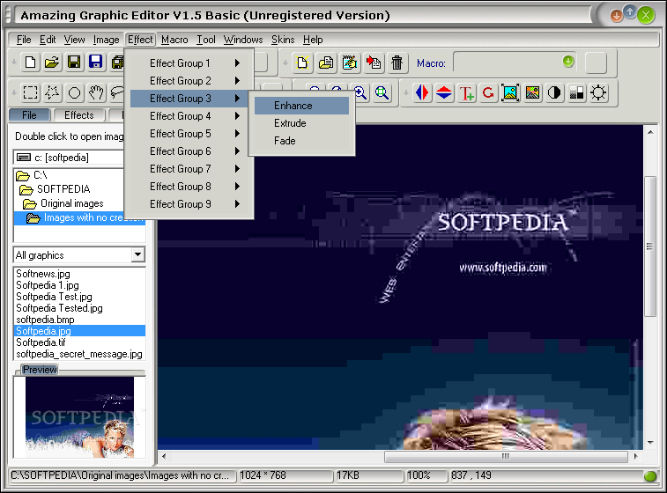Viewport: 667px width, 493px height.
Task: Adjust contrast with half-circle icon
Action: pyautogui.click(x=554, y=92)
